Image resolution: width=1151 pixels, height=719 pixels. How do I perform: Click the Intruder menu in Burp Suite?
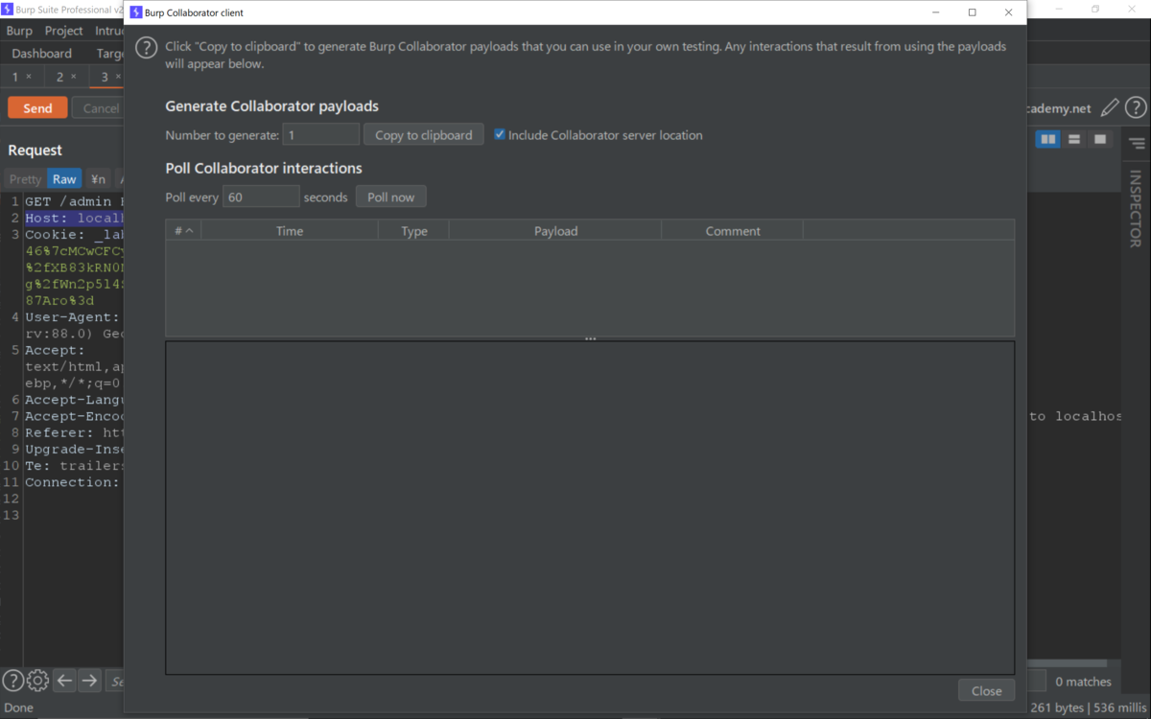pos(109,31)
